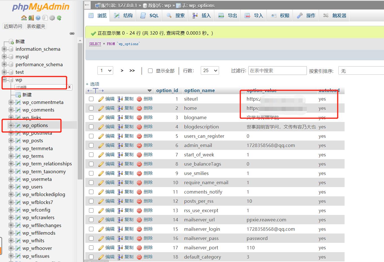384x262 pixels.
Task: Expand the performance_schema database node
Action: [x=4, y=65]
